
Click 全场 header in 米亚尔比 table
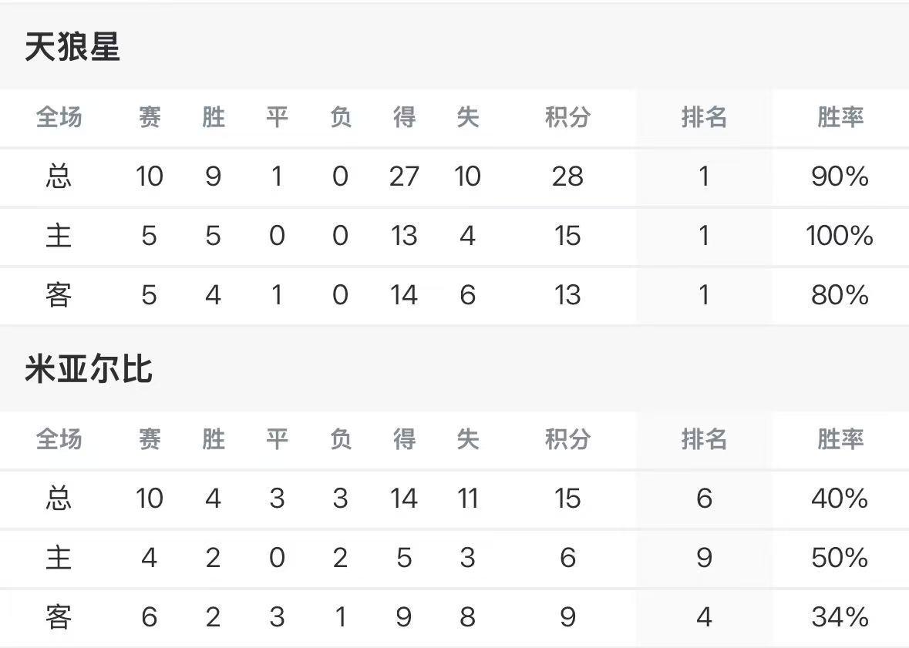pos(59,438)
